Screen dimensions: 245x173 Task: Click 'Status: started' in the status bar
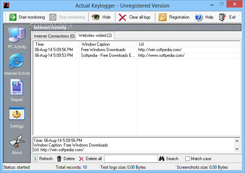point(16,167)
